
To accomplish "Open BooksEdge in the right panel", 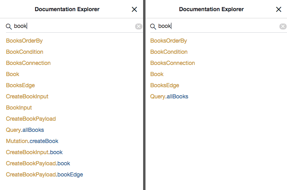I will point(164,85).
